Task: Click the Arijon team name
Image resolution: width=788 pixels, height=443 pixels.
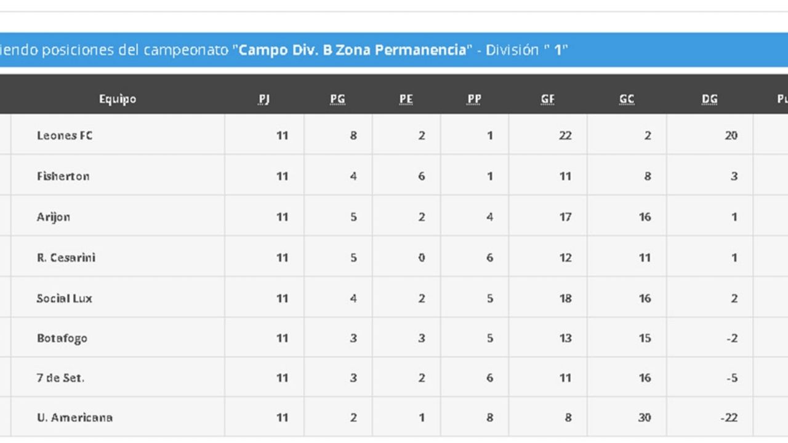Action: [x=53, y=217]
